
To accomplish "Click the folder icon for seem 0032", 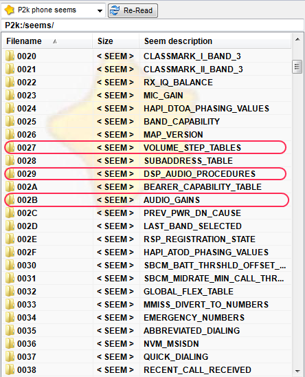I will pyautogui.click(x=10, y=292).
